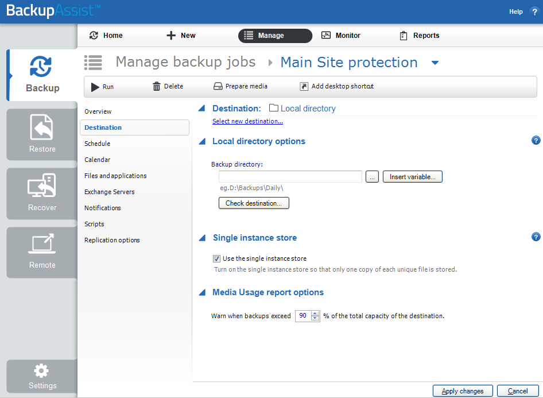
Task: Open Files and applications page
Action: coord(115,176)
